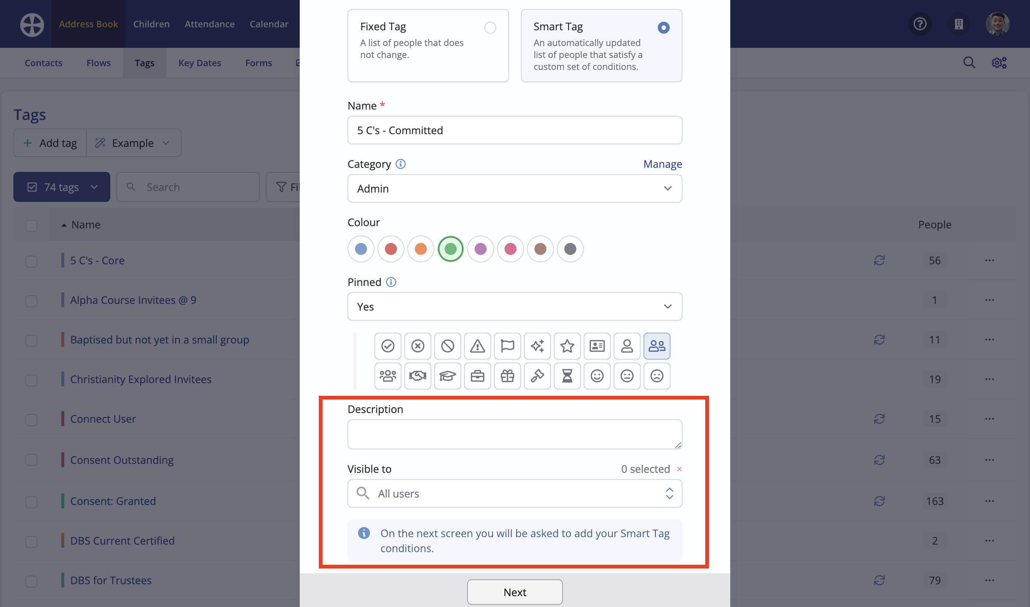Open the help question mark icon
The image size is (1030, 607).
(x=920, y=24)
